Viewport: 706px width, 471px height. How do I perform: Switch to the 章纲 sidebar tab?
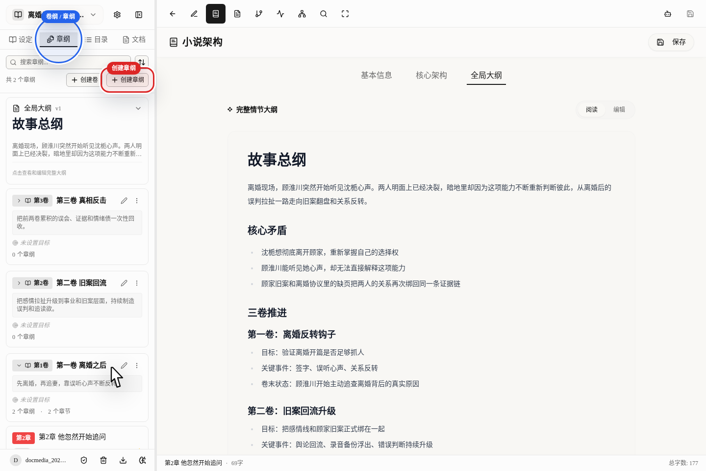(58, 39)
